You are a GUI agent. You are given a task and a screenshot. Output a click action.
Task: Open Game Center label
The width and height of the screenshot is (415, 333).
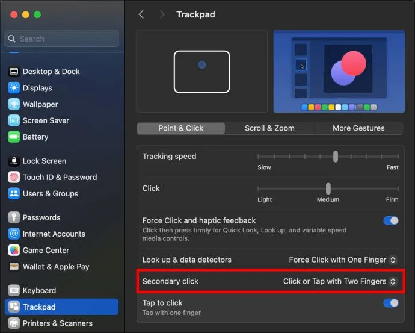click(x=46, y=251)
